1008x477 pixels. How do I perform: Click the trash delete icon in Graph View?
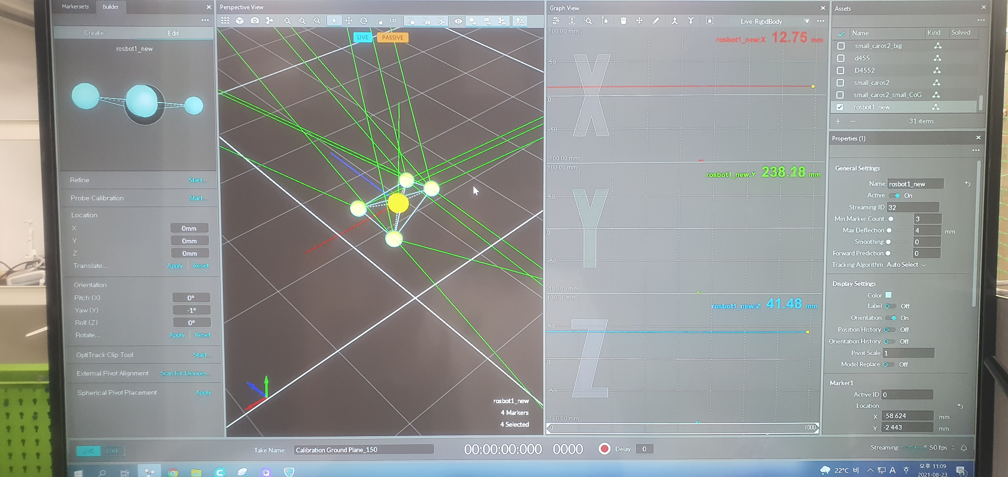[623, 21]
